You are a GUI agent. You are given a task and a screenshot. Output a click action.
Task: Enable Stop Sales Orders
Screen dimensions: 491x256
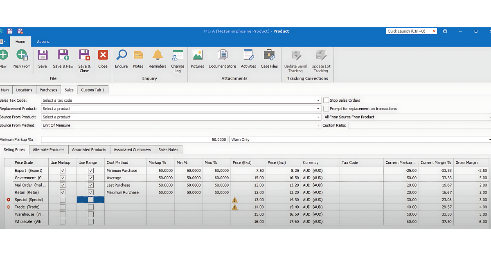point(326,100)
